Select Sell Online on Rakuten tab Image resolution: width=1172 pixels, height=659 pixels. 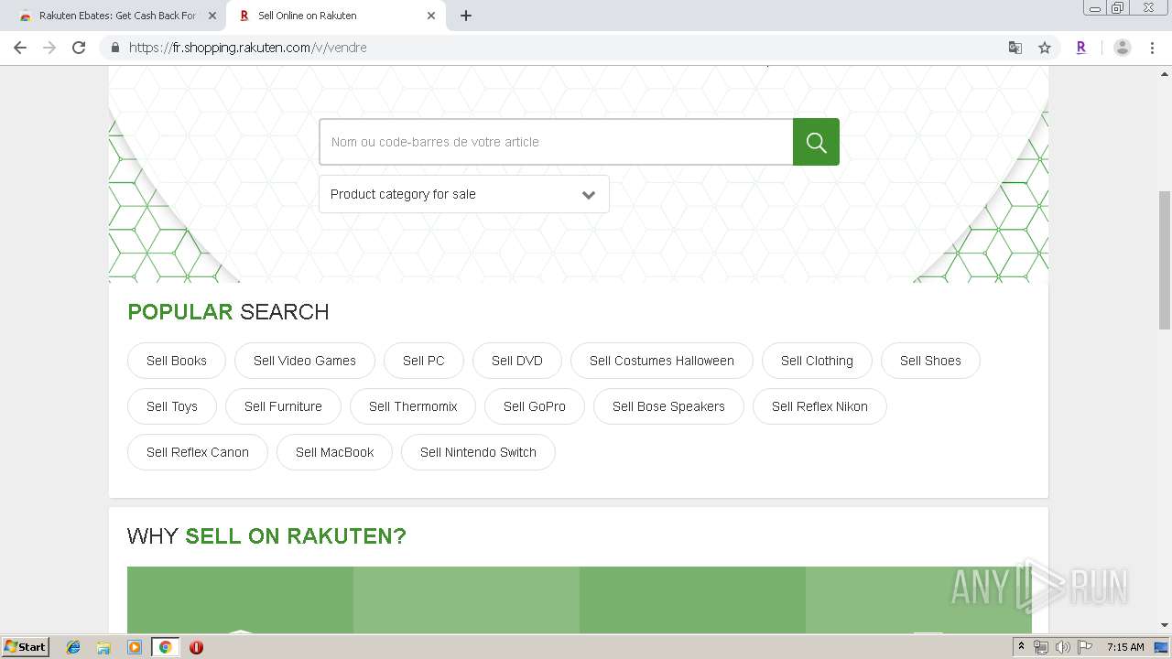(334, 16)
